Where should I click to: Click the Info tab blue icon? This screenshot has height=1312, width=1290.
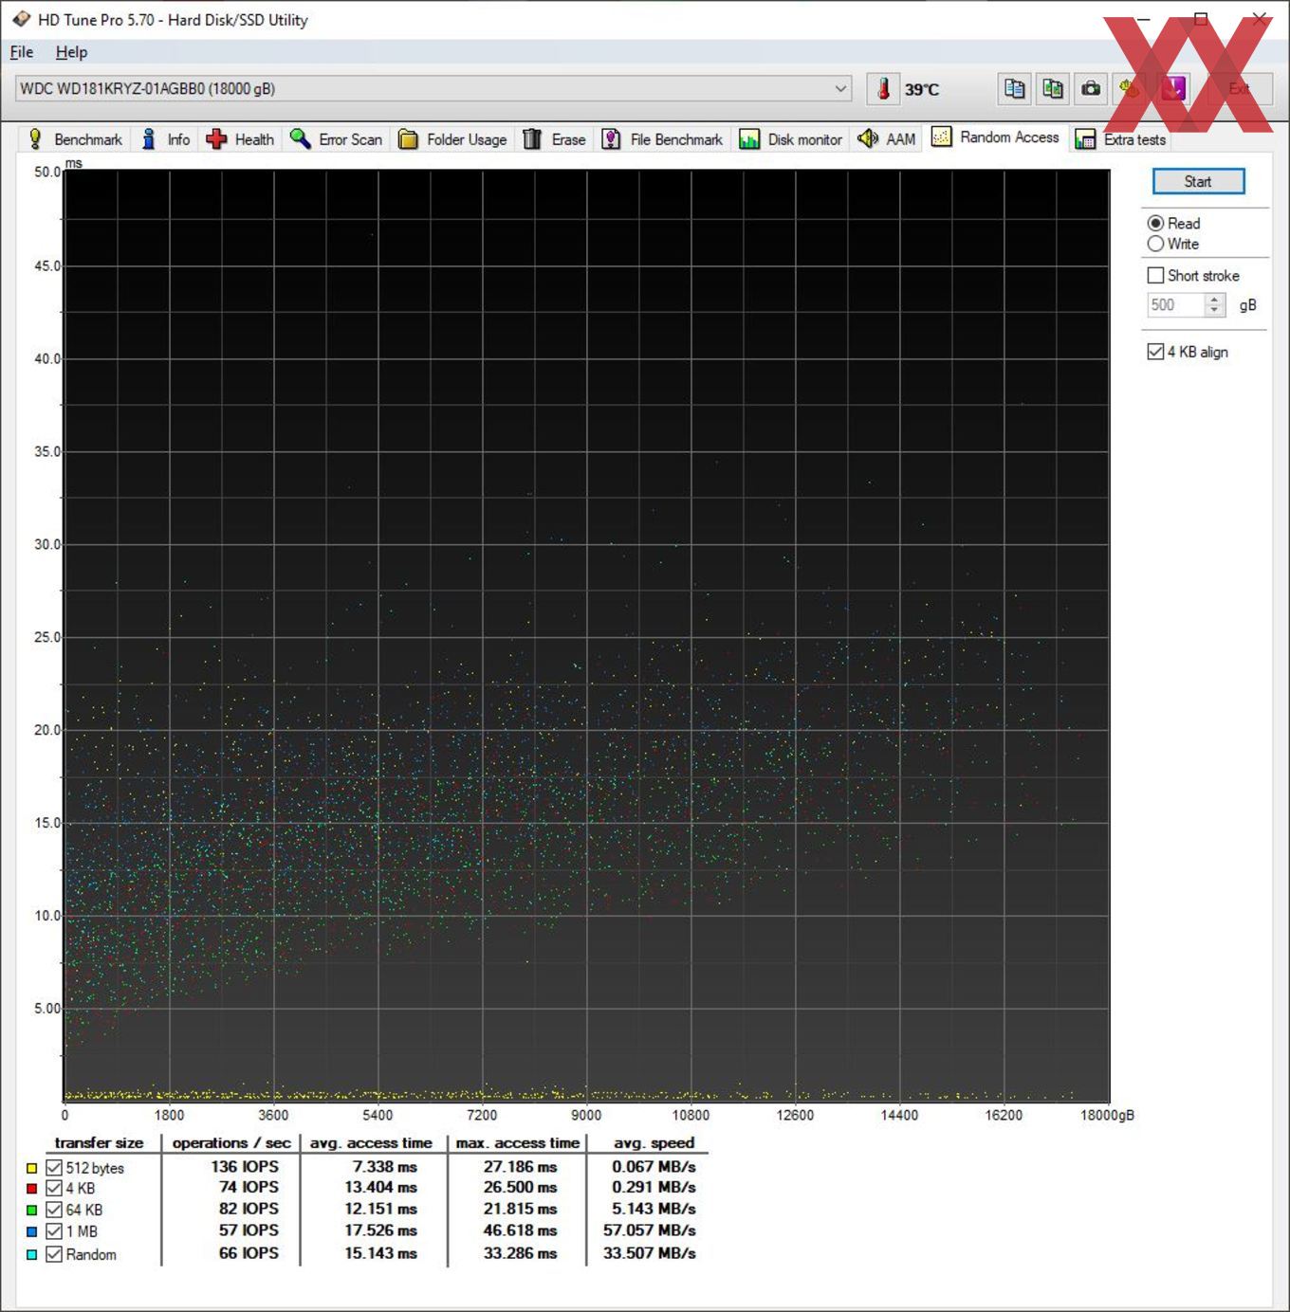148,139
